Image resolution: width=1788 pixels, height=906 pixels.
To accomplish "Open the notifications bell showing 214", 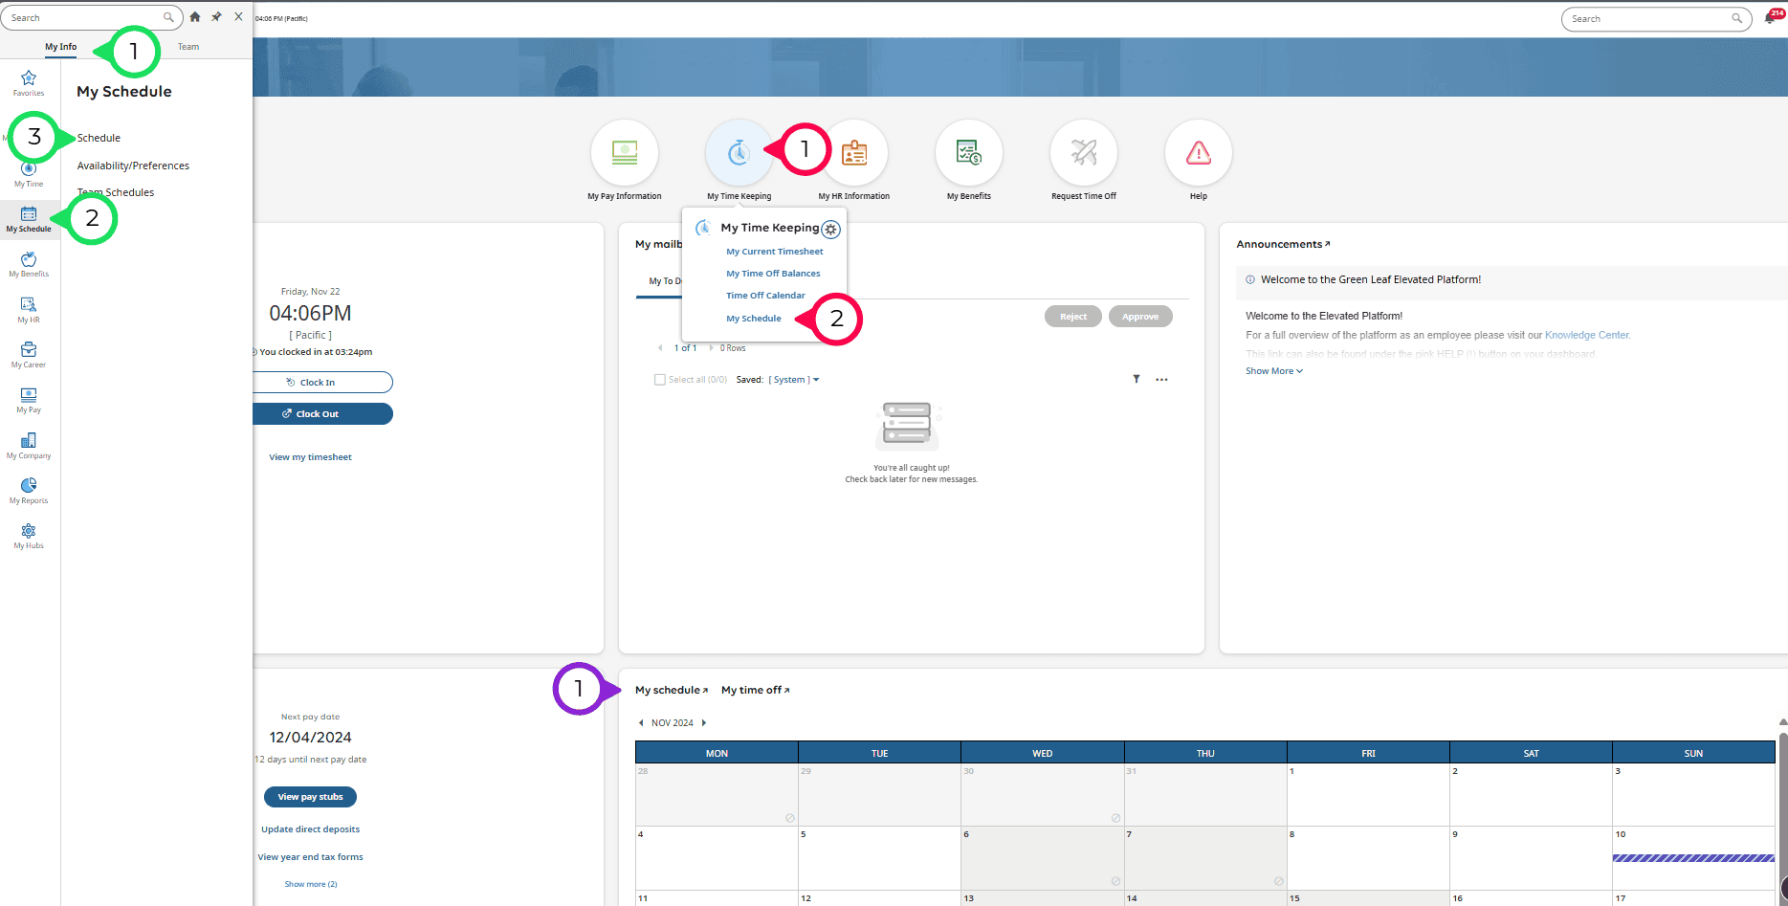I will [x=1773, y=17].
